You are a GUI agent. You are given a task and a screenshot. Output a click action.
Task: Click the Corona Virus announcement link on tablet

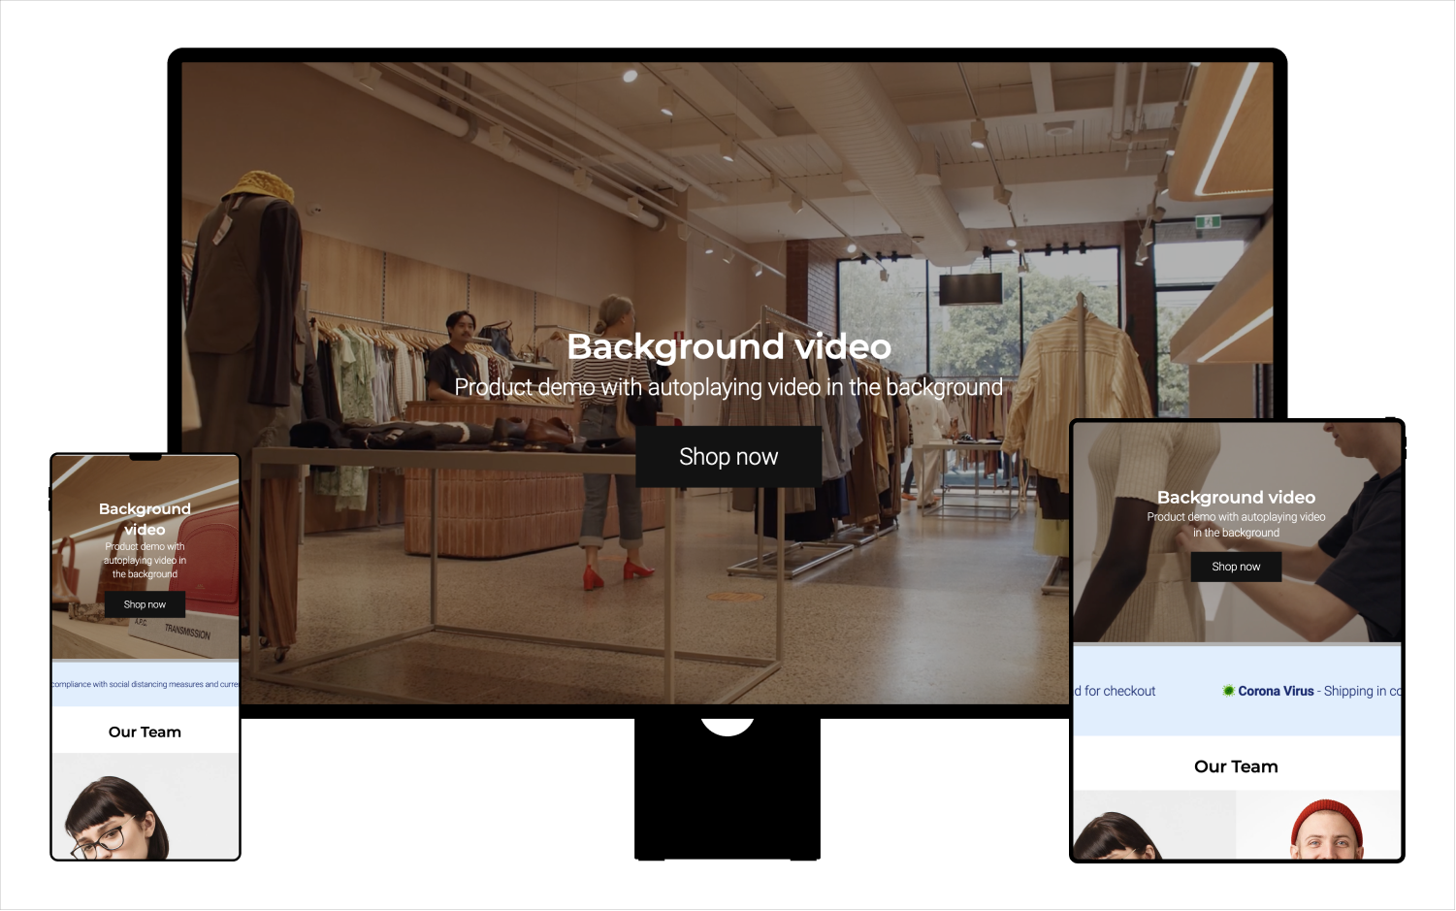pyautogui.click(x=1276, y=691)
